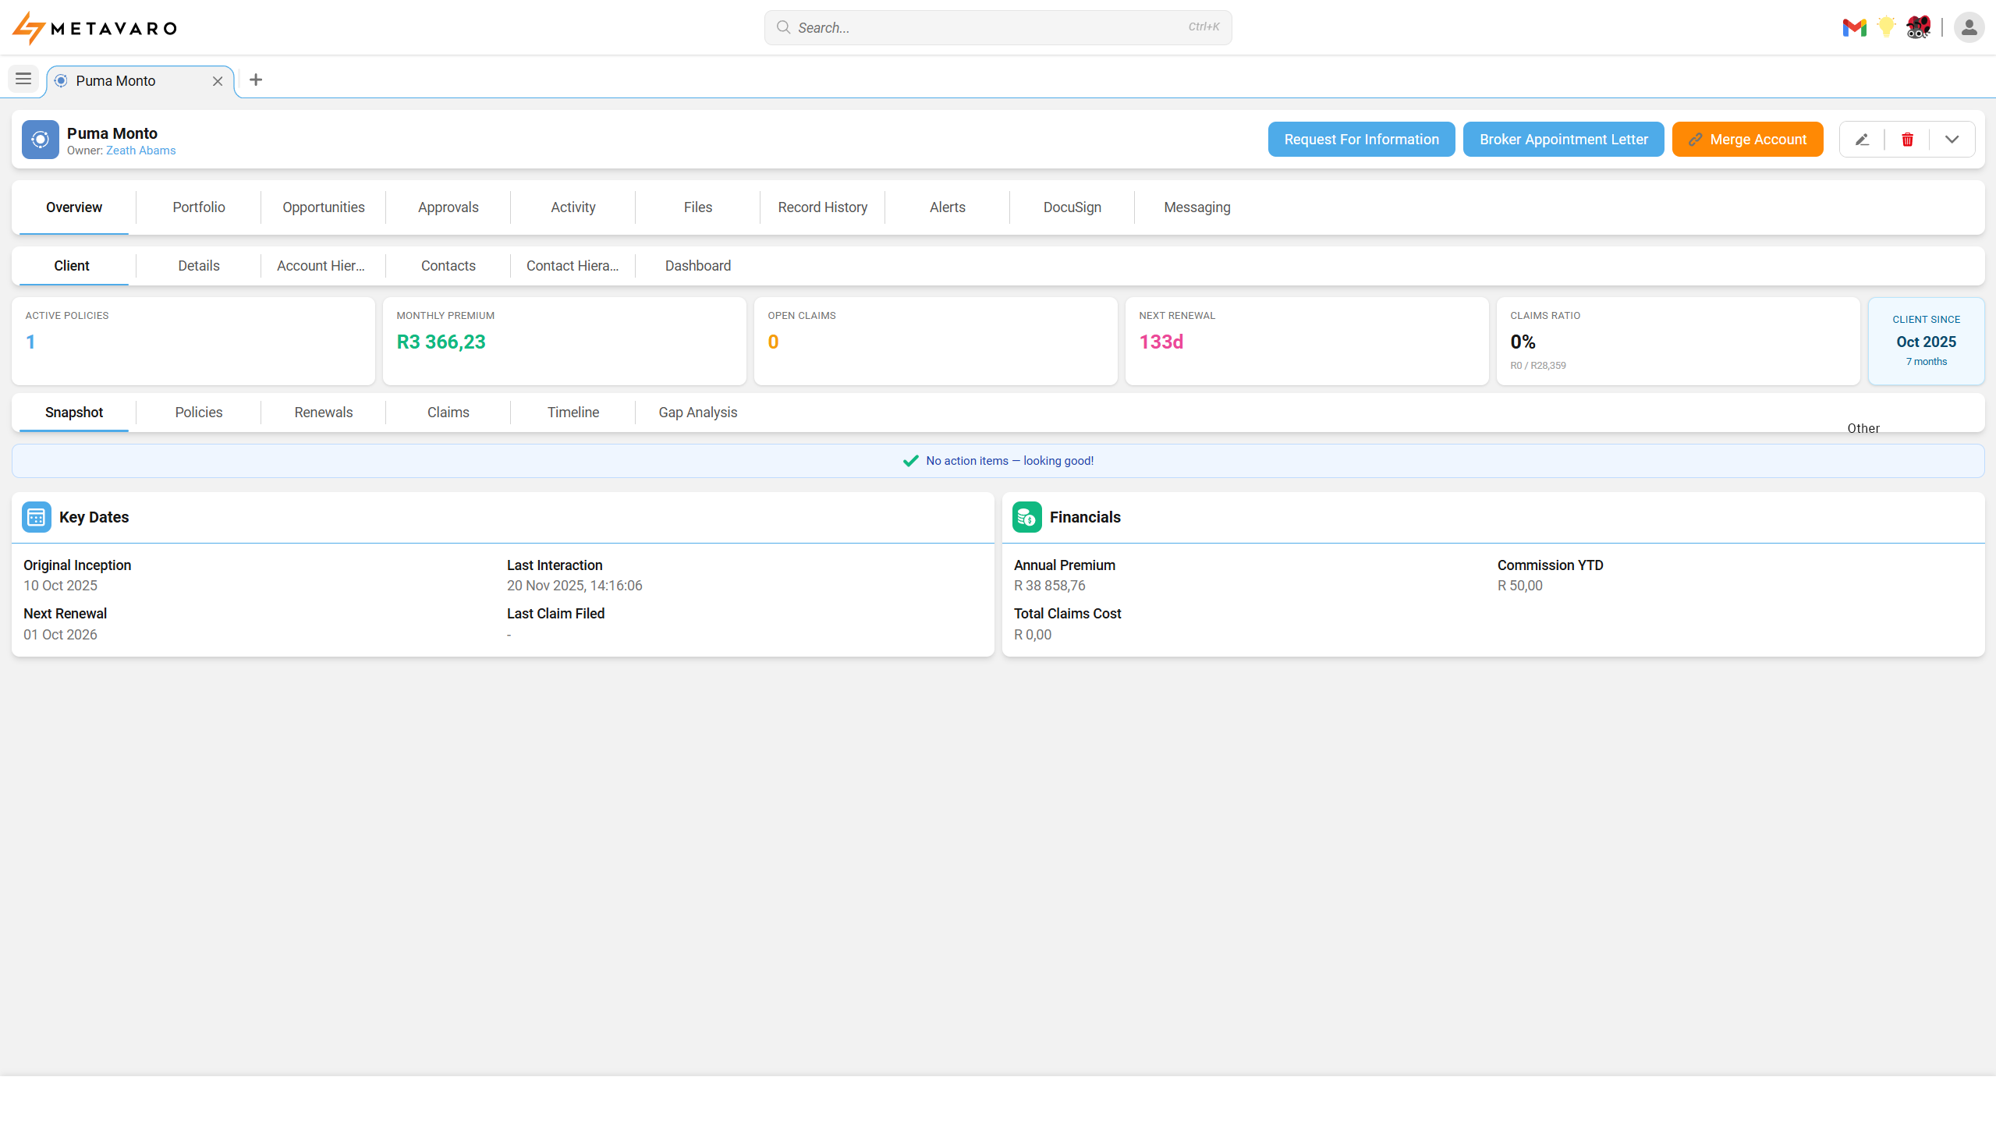
Task: Click the Merge Account button
Action: coord(1747,140)
